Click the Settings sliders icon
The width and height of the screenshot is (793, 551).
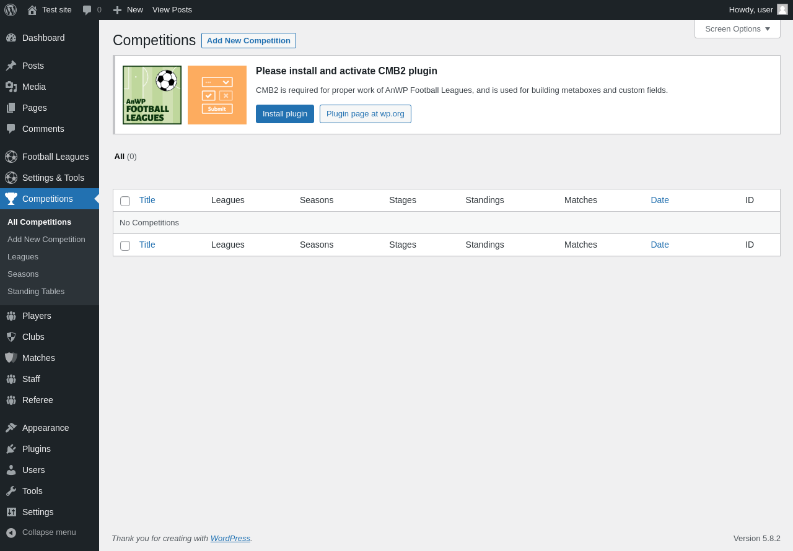(x=11, y=512)
